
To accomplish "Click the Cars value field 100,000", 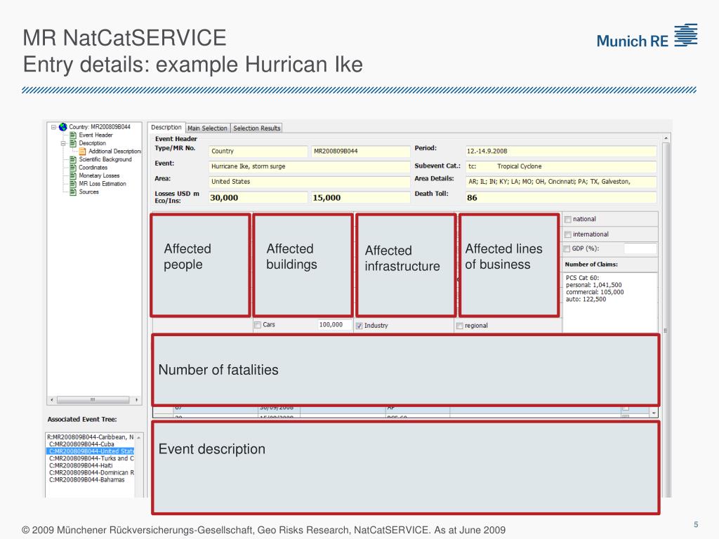I will pyautogui.click(x=335, y=324).
